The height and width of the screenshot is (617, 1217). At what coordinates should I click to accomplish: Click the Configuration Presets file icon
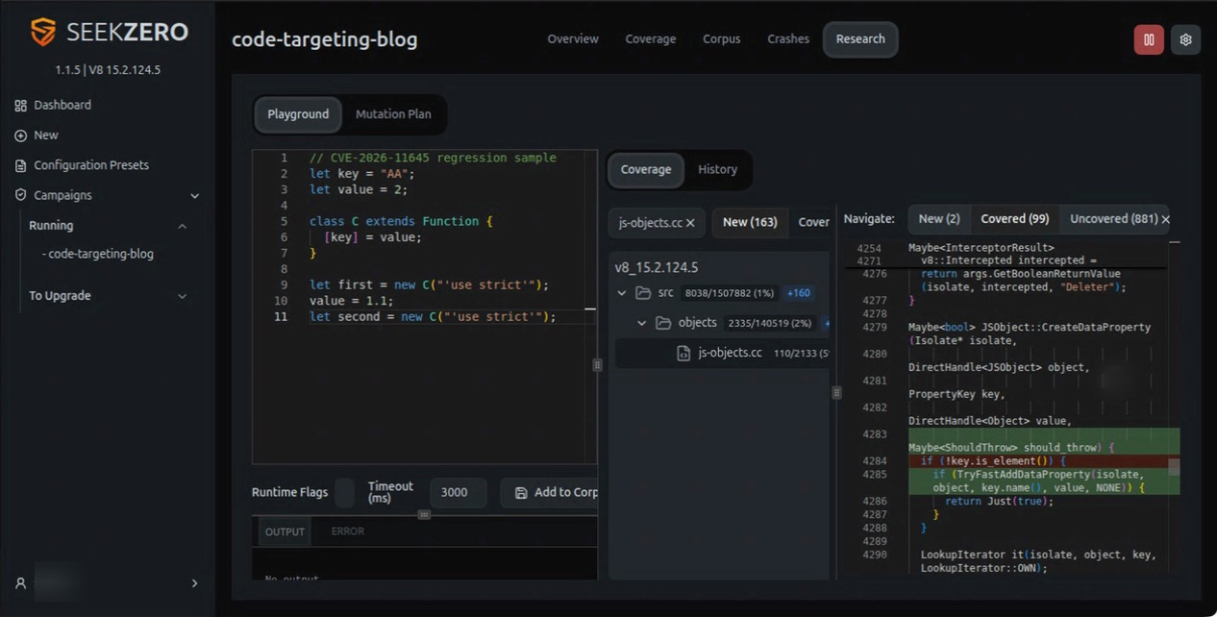click(20, 165)
